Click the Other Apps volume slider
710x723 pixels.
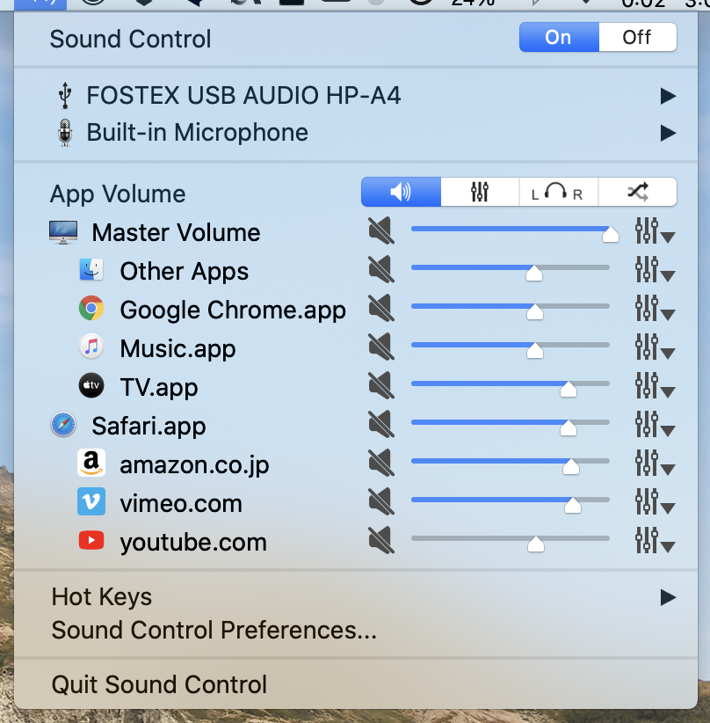point(511,271)
